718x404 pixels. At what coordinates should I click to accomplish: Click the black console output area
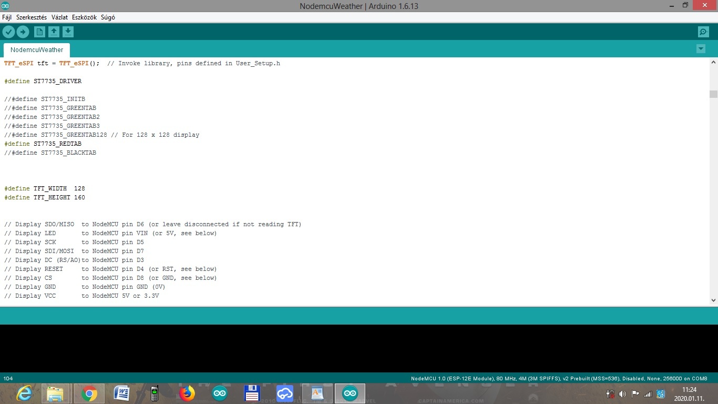tap(359, 348)
